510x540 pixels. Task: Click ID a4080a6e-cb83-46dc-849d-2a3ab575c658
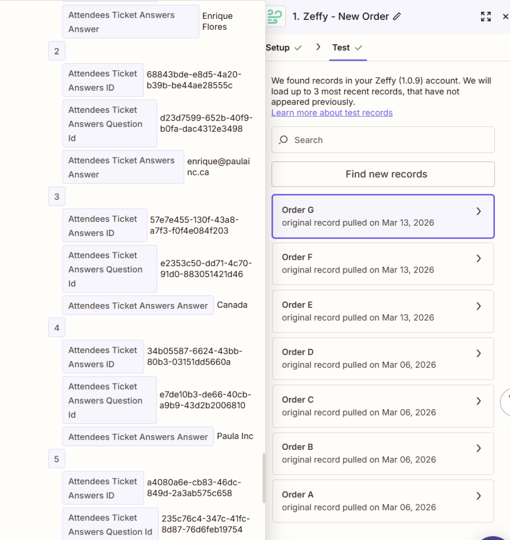pos(194,488)
